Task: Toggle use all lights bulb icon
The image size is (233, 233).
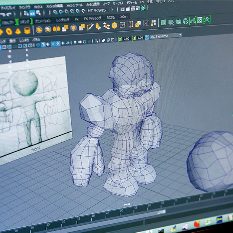Action: 63,43
